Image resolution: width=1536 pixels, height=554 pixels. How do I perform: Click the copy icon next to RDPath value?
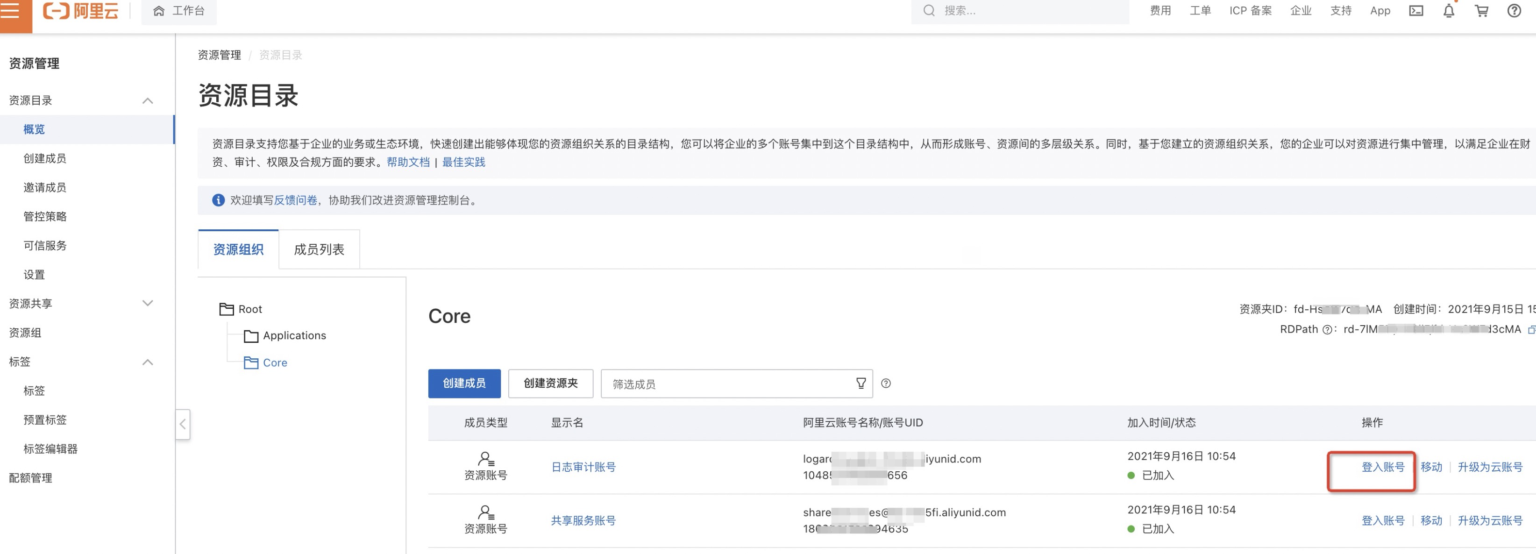[x=1531, y=330]
